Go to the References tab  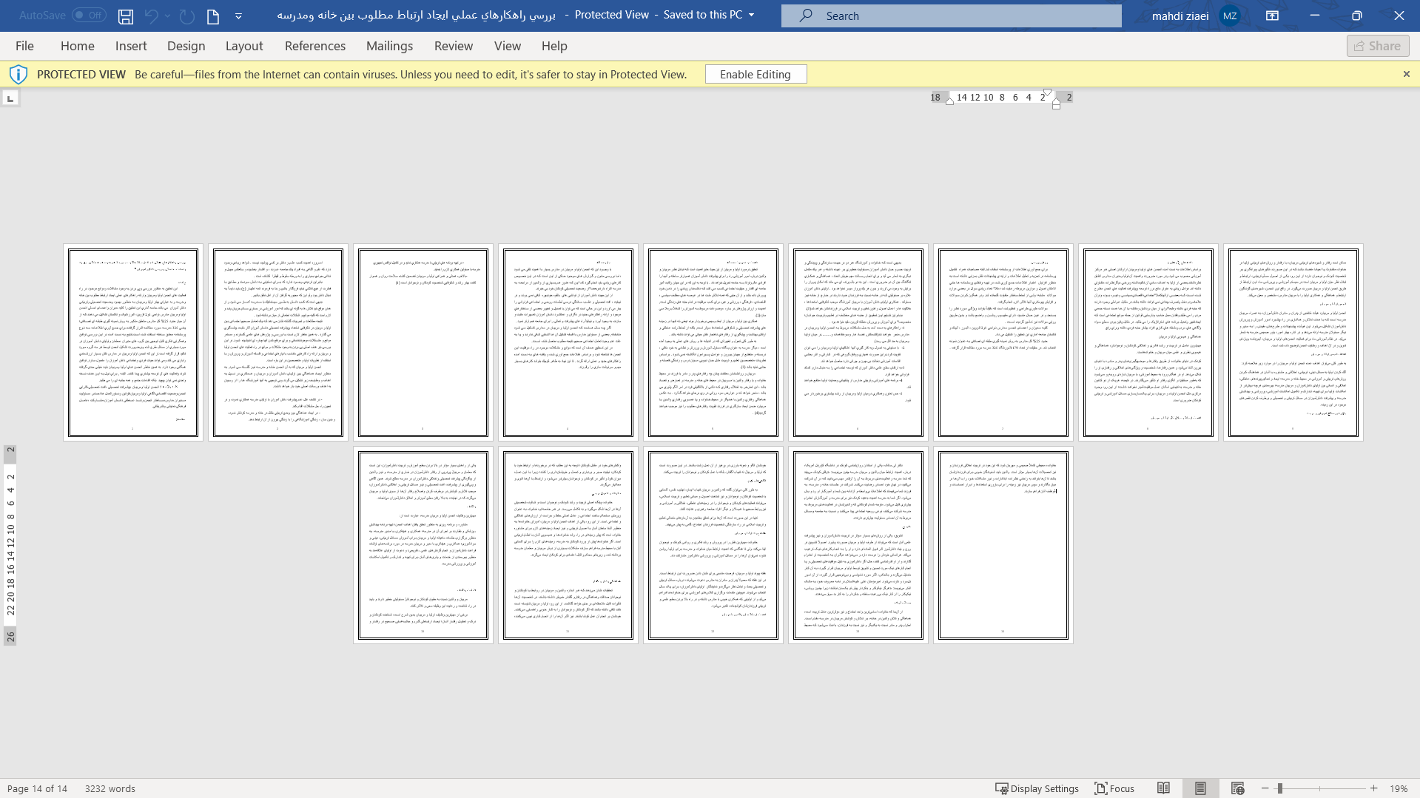point(315,46)
